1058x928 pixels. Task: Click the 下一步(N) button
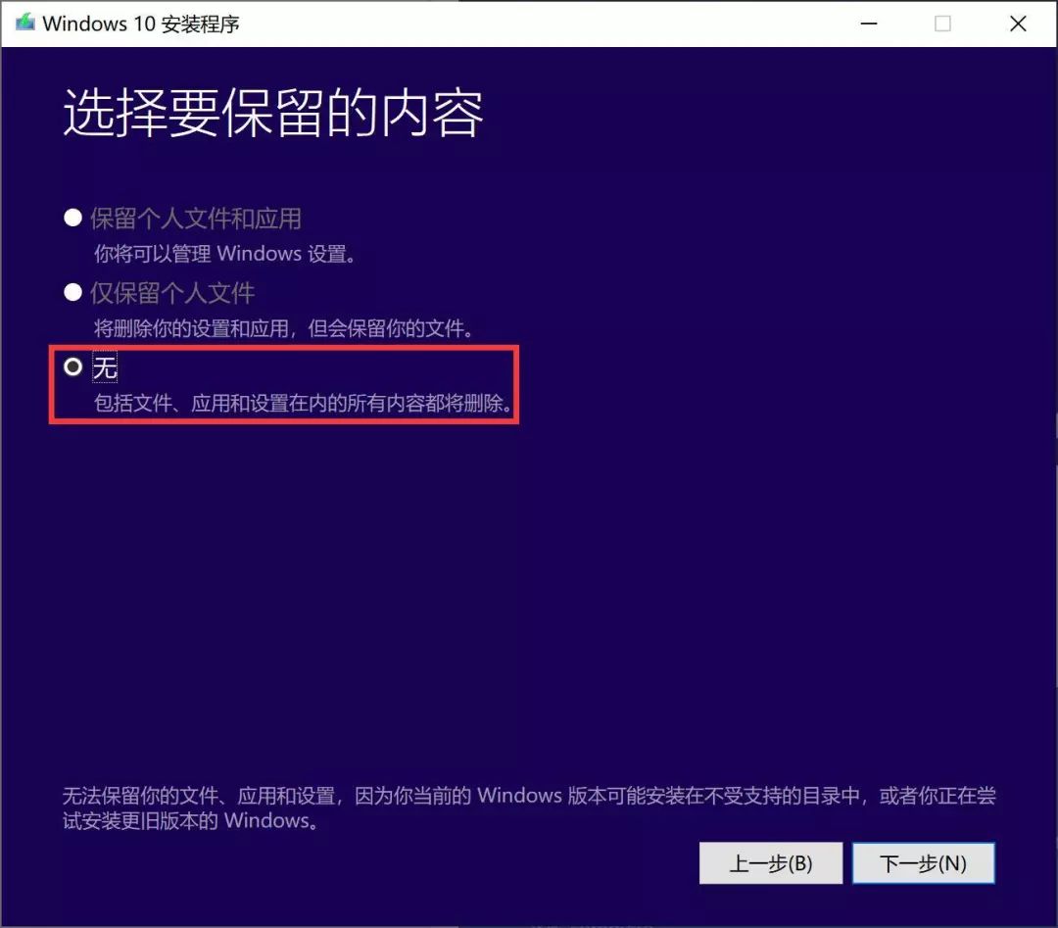(x=923, y=862)
